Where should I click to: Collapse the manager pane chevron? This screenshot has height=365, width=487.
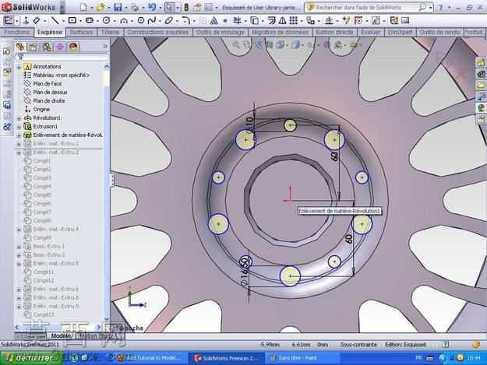point(105,47)
